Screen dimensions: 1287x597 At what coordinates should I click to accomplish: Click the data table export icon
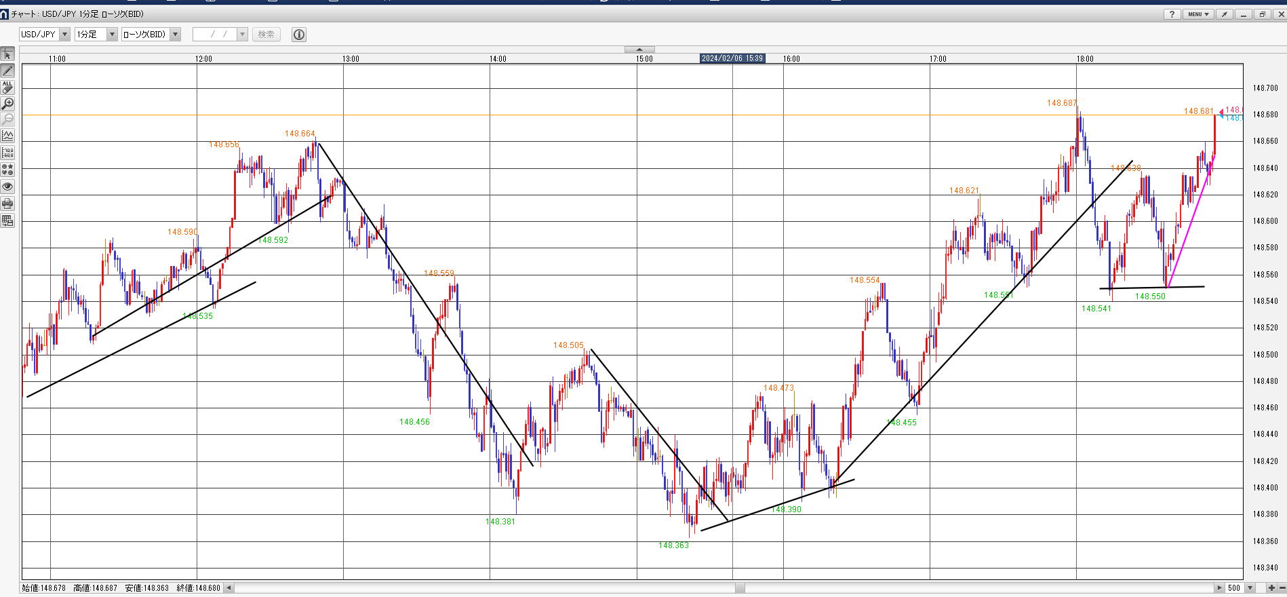pos(7,220)
